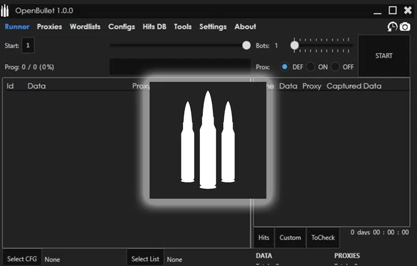Open the Hits DB tab

pyautogui.click(x=154, y=27)
